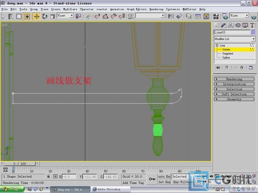Click the Pin Stack icon

pos(218,68)
